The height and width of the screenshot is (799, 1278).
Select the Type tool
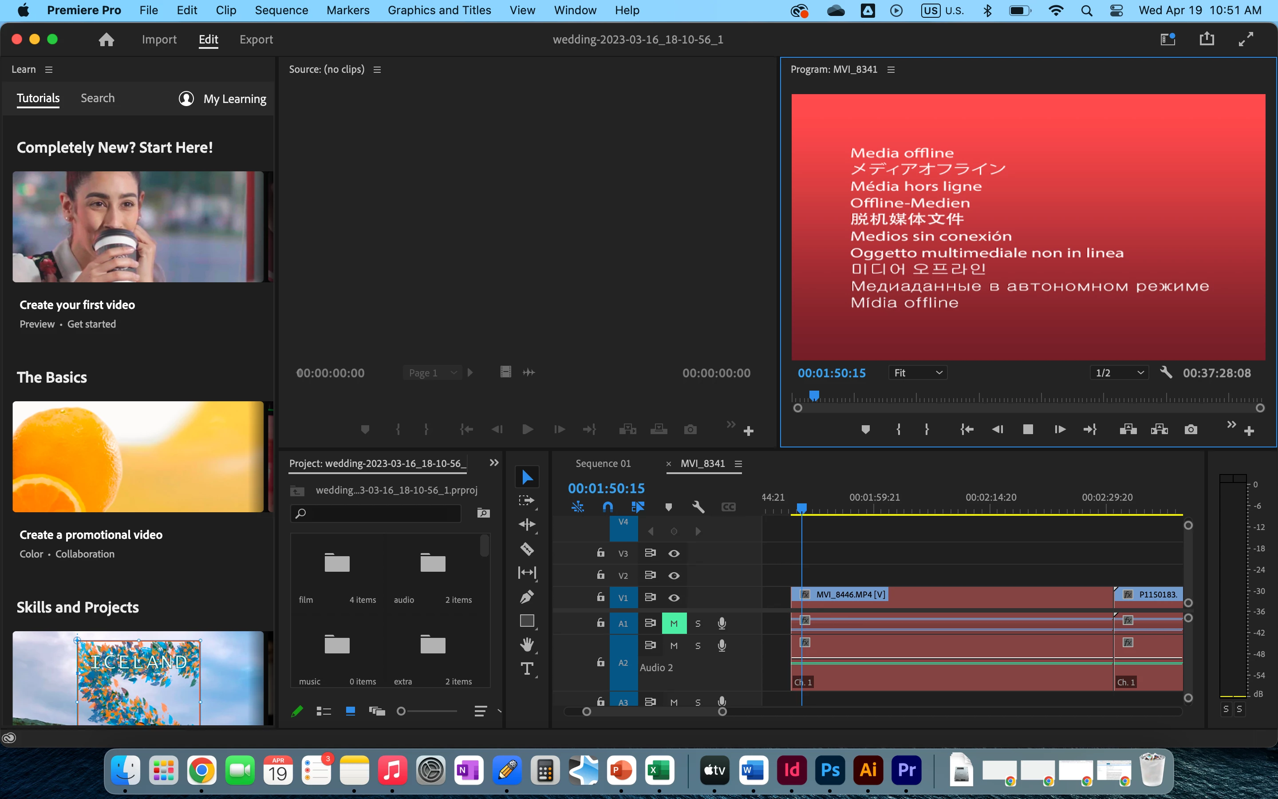tap(527, 668)
